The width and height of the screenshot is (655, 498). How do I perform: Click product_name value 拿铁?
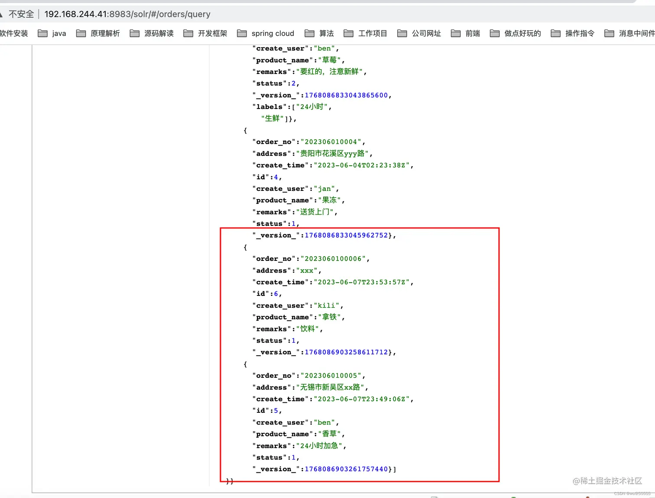[330, 317]
